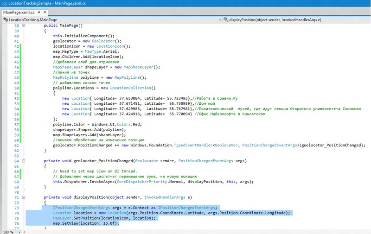Click MapType.Aerial on line 43
This screenshot has width=371, height=234.
coord(102,51)
